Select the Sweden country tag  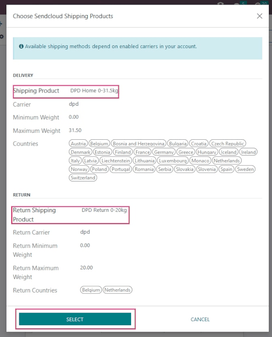click(246, 169)
